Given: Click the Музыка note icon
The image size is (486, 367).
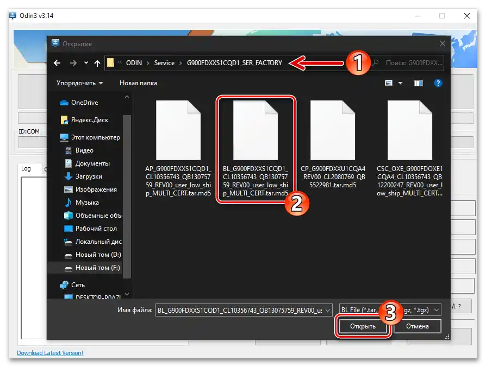Looking at the screenshot, I should [x=68, y=202].
